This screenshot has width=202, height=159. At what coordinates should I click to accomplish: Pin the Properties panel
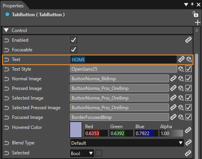(x=192, y=5)
